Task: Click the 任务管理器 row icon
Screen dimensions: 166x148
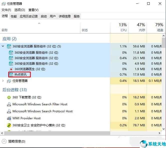Action: [x=9, y=81]
